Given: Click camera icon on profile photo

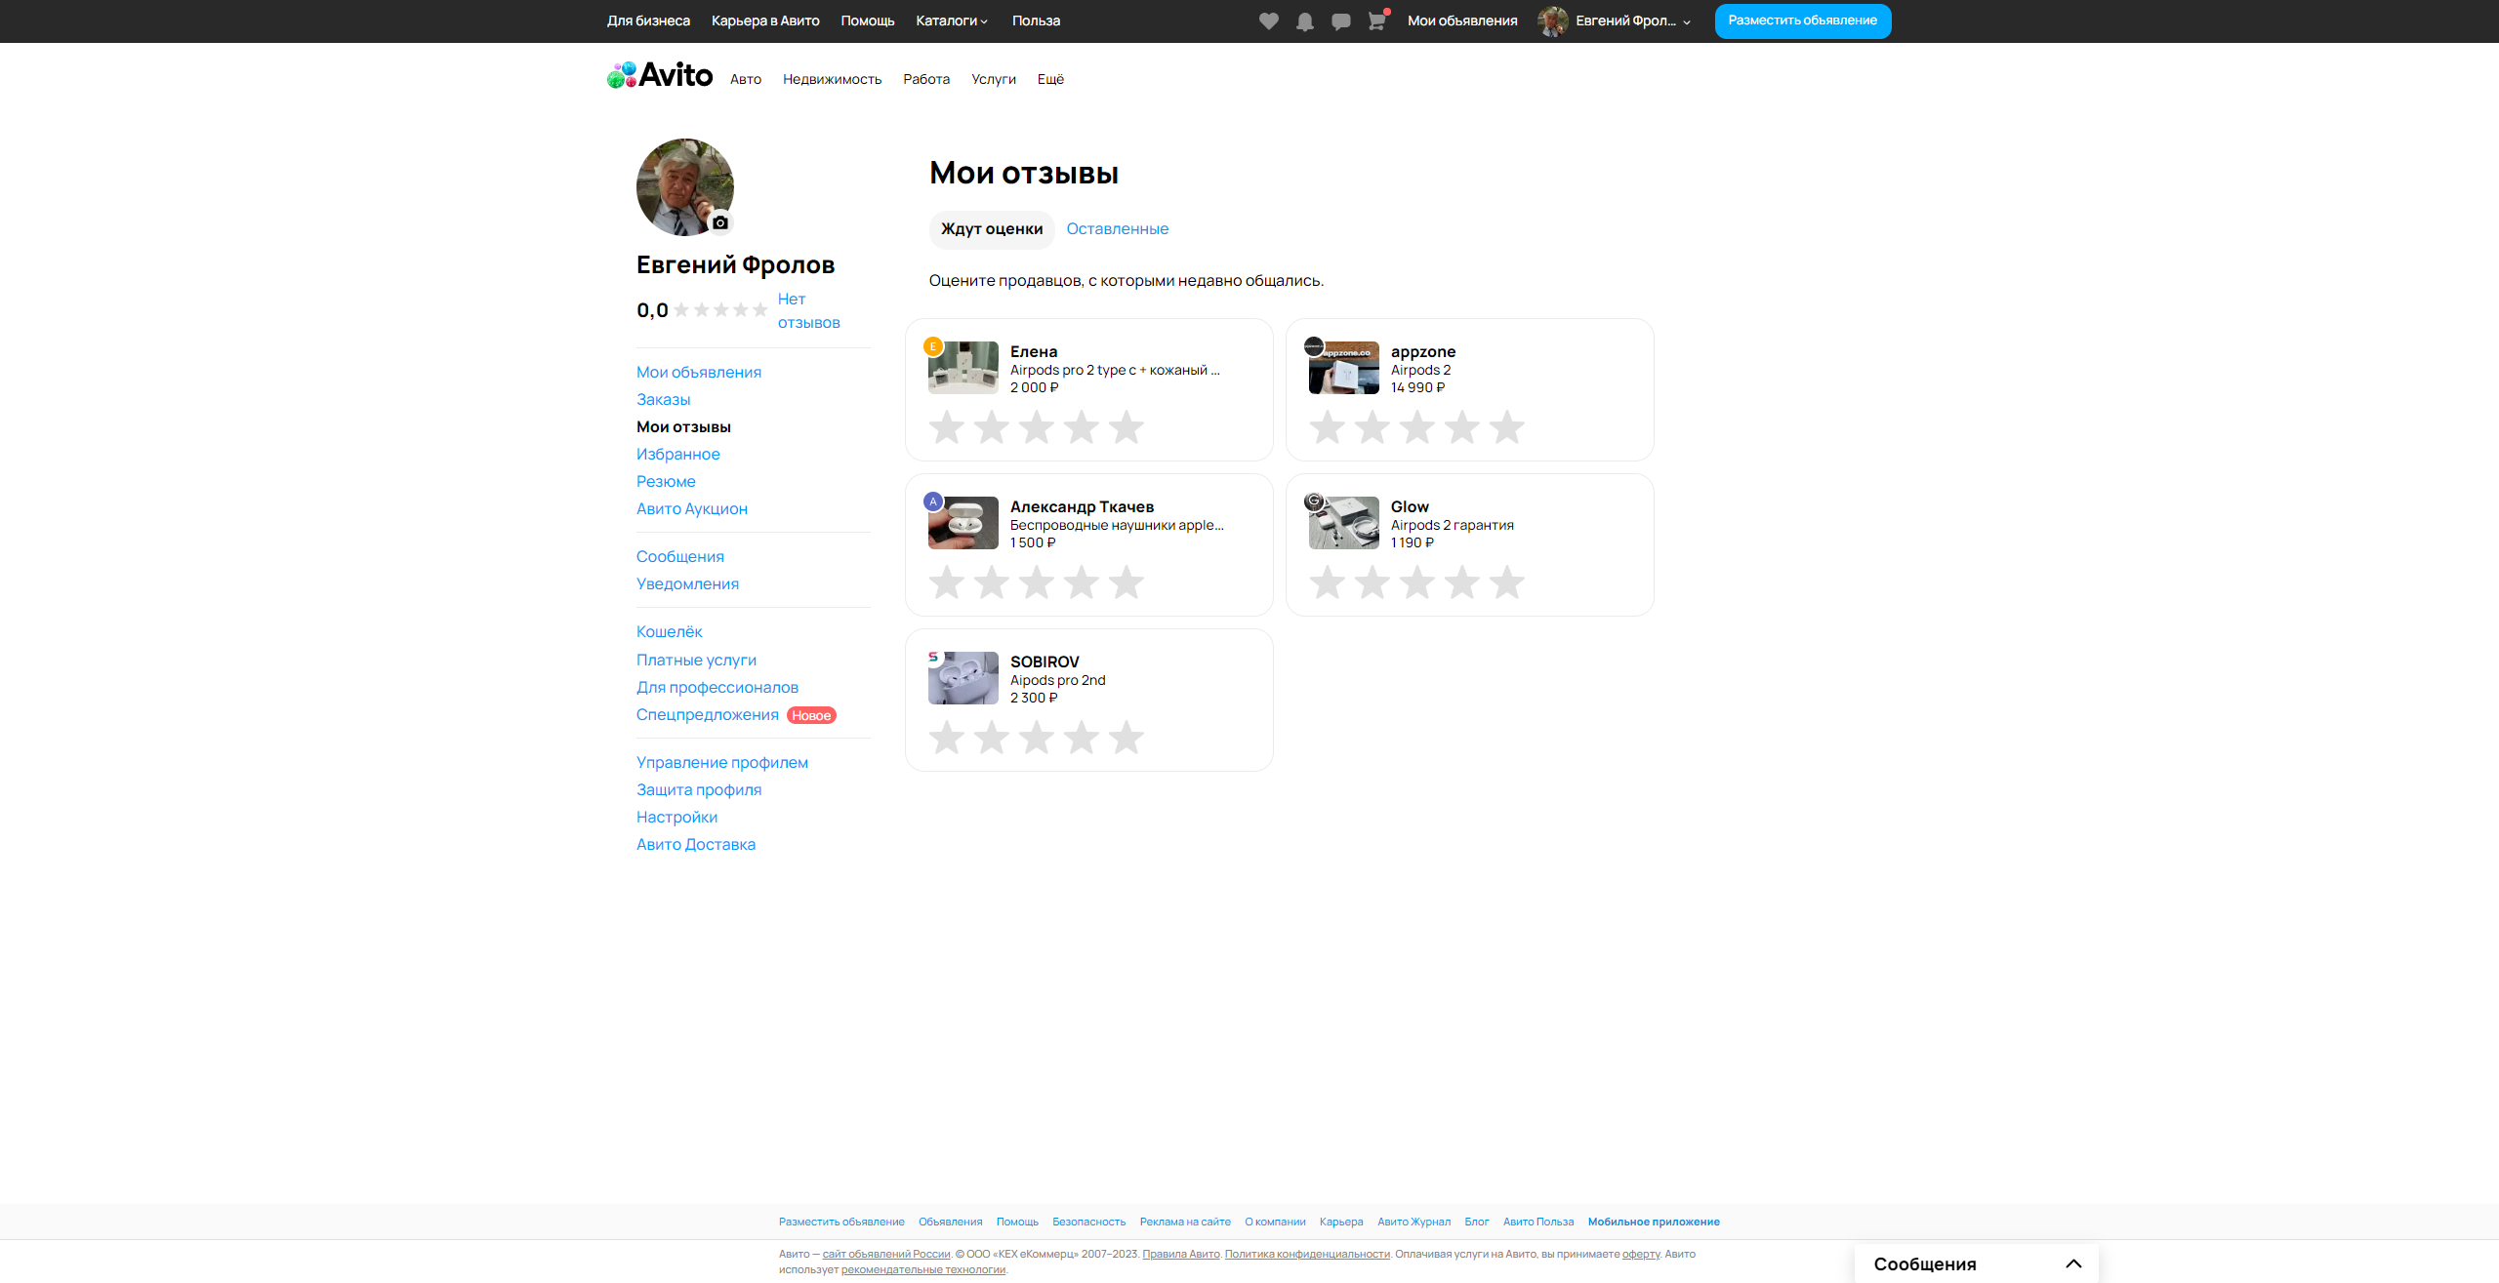Looking at the screenshot, I should [720, 222].
